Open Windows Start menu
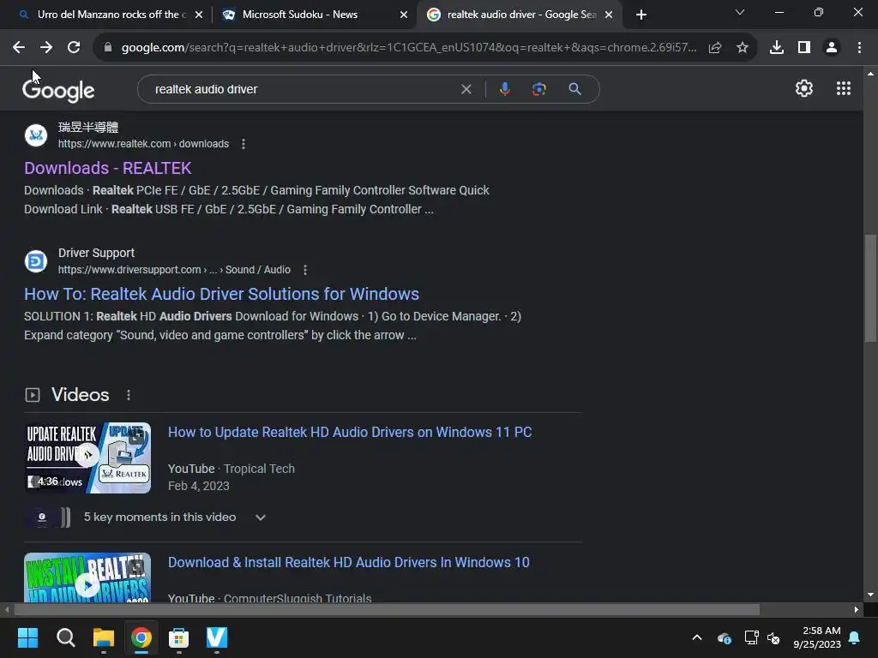 (x=27, y=637)
